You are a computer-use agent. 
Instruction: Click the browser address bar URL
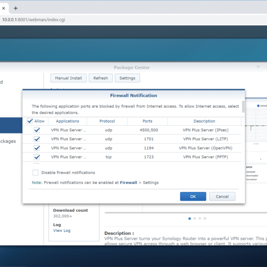click(x=33, y=20)
